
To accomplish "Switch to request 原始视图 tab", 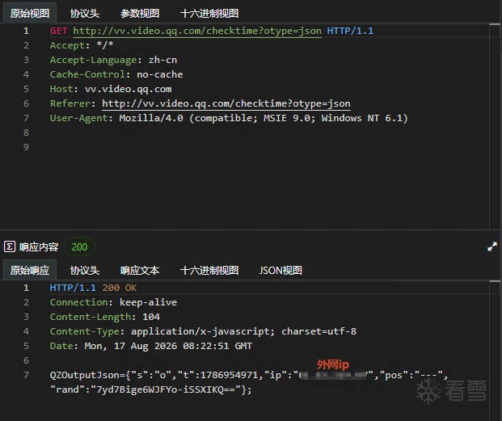I will 30,14.
